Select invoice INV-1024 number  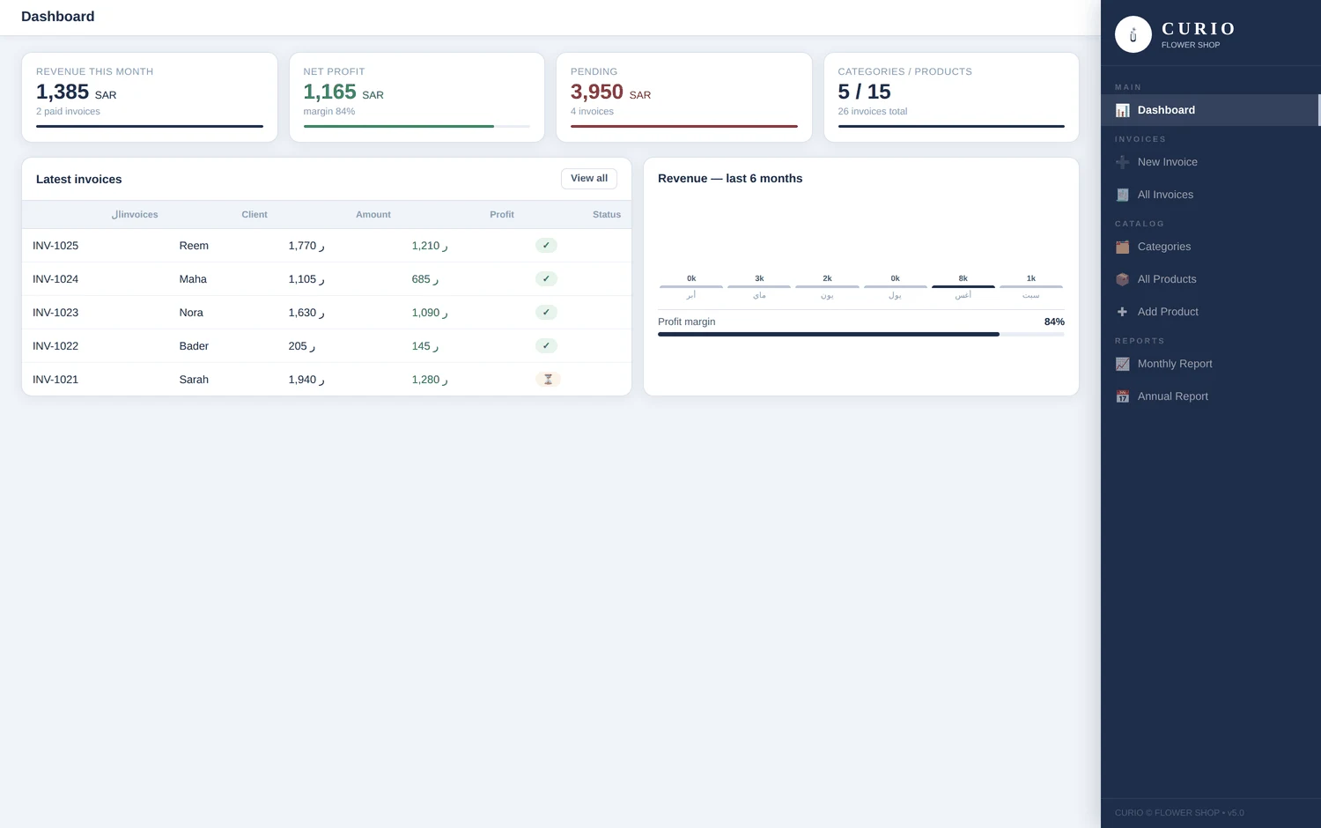55,279
